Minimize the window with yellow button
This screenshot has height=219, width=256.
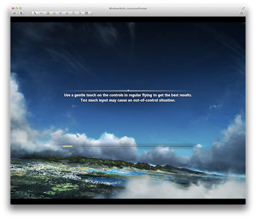(17, 9)
